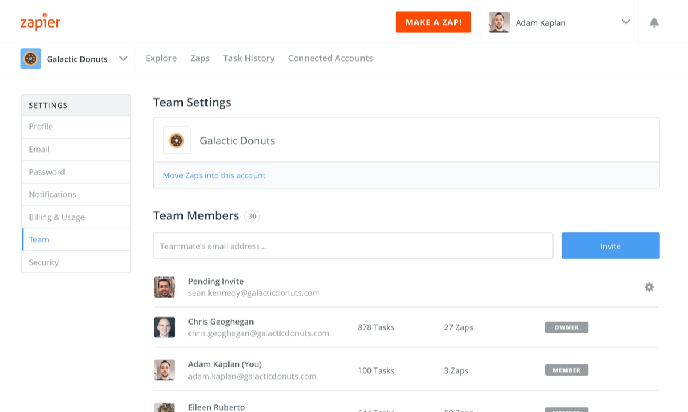Click the MAKE A ZAP button
Viewport: 688px width, 412px height.
pyautogui.click(x=433, y=22)
